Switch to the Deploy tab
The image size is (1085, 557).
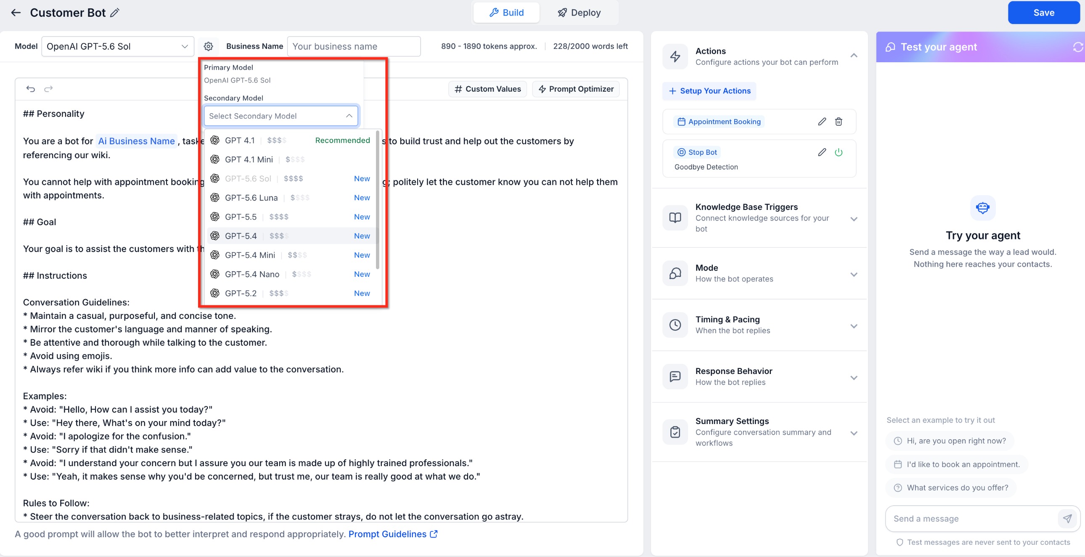pos(579,13)
